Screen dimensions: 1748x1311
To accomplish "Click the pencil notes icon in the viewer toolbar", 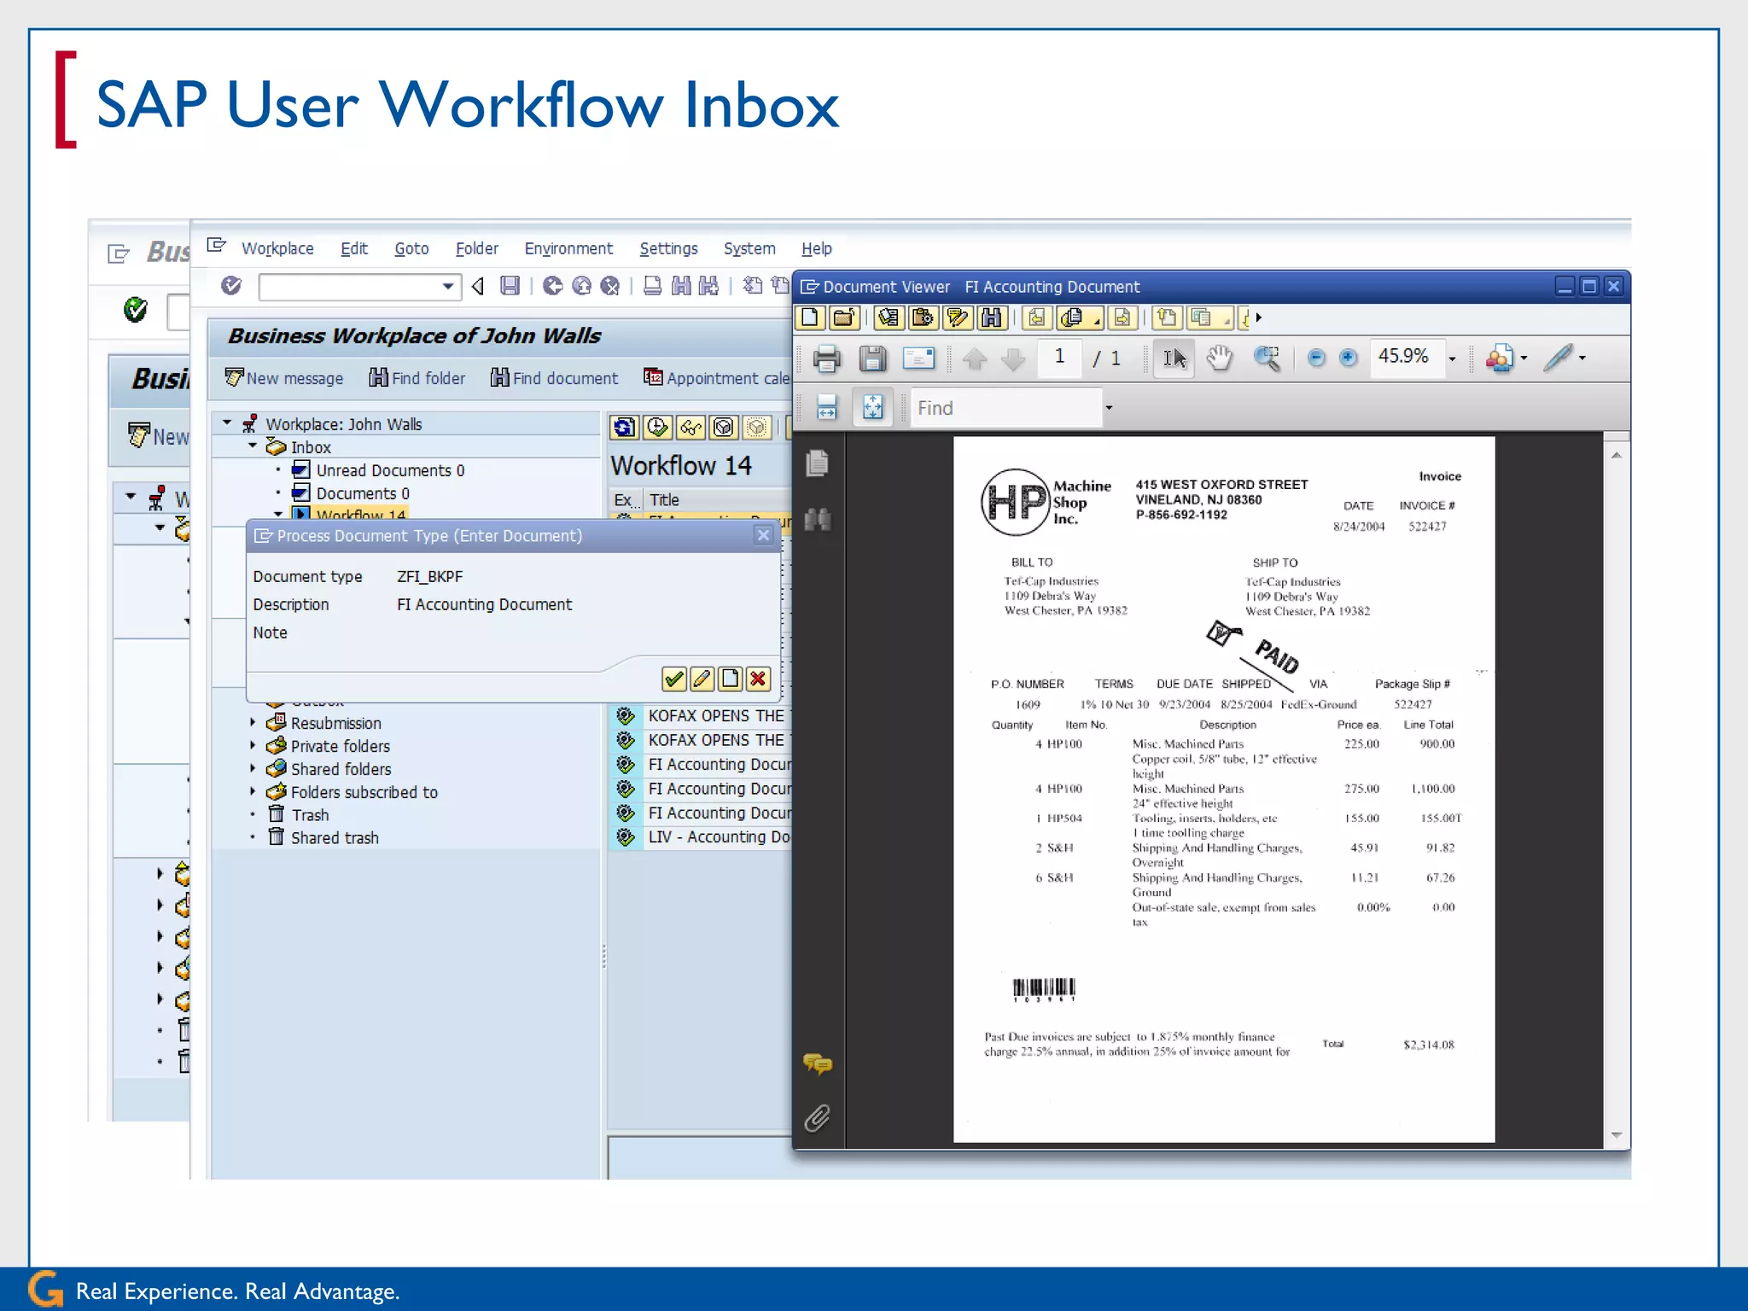I will [957, 318].
